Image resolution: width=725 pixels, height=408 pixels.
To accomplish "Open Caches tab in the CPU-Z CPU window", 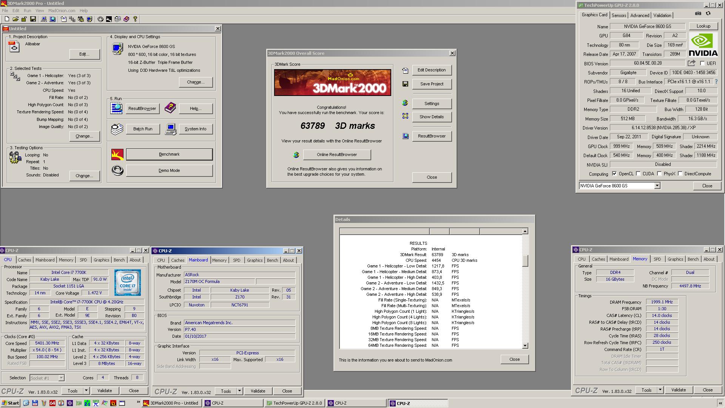I will 25,260.
